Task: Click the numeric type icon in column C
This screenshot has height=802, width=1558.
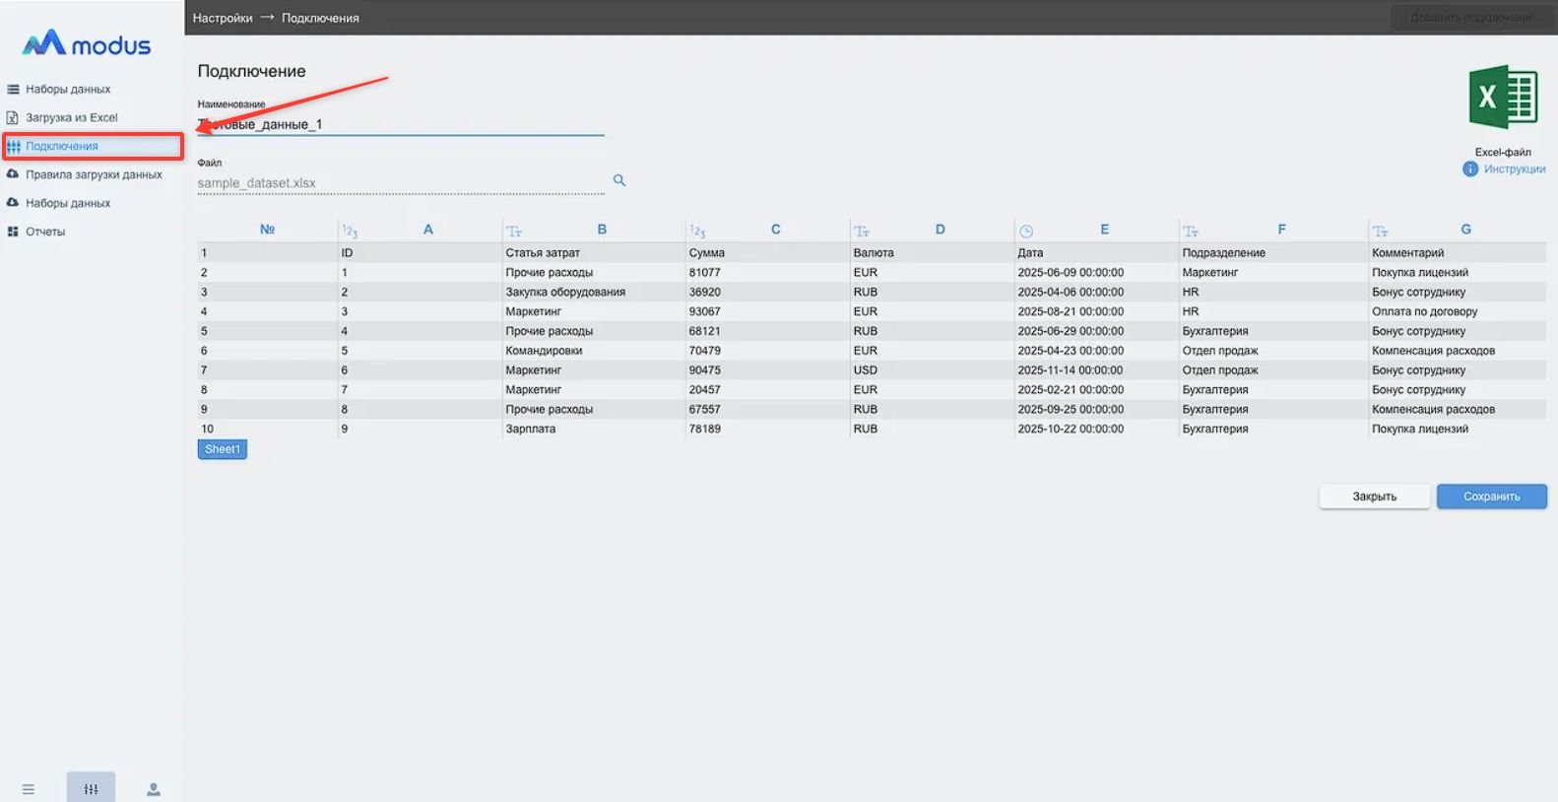Action: pyautogui.click(x=697, y=232)
